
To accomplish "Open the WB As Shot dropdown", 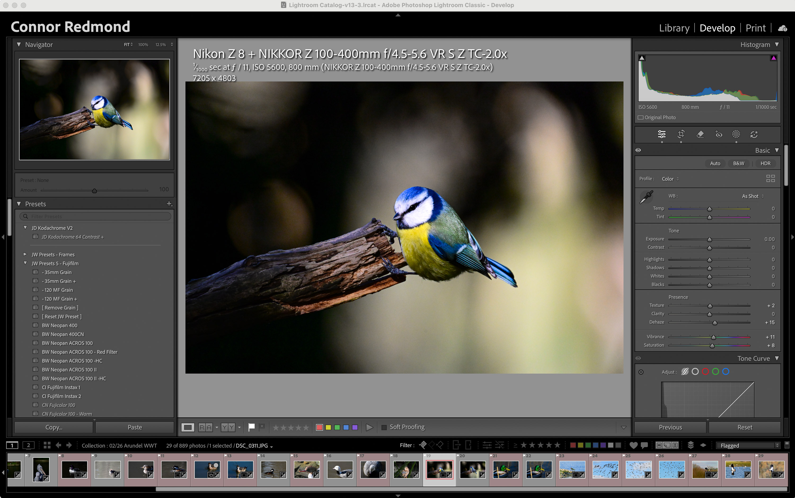I will [753, 196].
